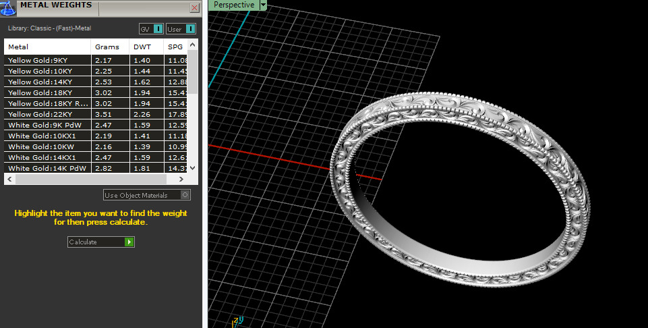Select the Yellow Gold:18KY R... row

(96, 103)
